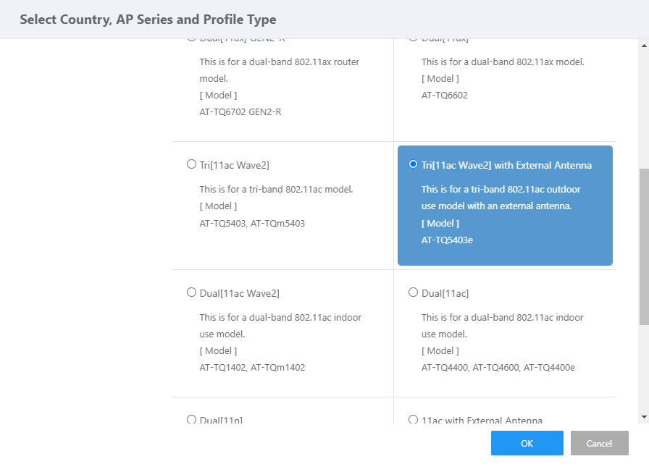649x472 pixels.
Task: Select the Dual[11n] radio button
Action: pos(192,419)
